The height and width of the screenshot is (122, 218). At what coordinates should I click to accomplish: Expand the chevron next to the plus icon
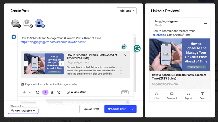(30, 92)
